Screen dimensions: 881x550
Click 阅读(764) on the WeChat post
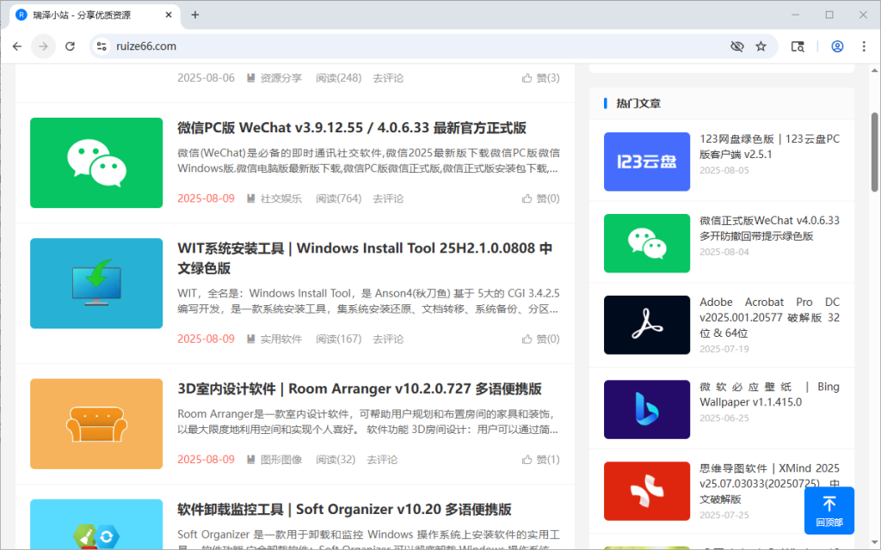click(338, 199)
